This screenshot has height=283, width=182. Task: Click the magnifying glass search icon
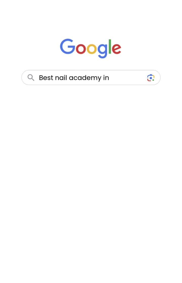pos(31,78)
